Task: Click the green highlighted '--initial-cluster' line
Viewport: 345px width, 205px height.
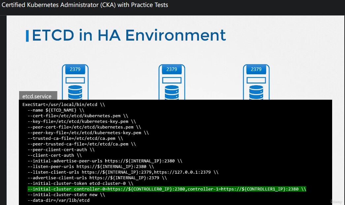Action: 167,189
